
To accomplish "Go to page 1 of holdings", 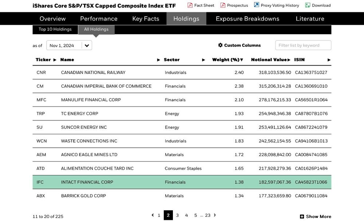I will 159,215.
